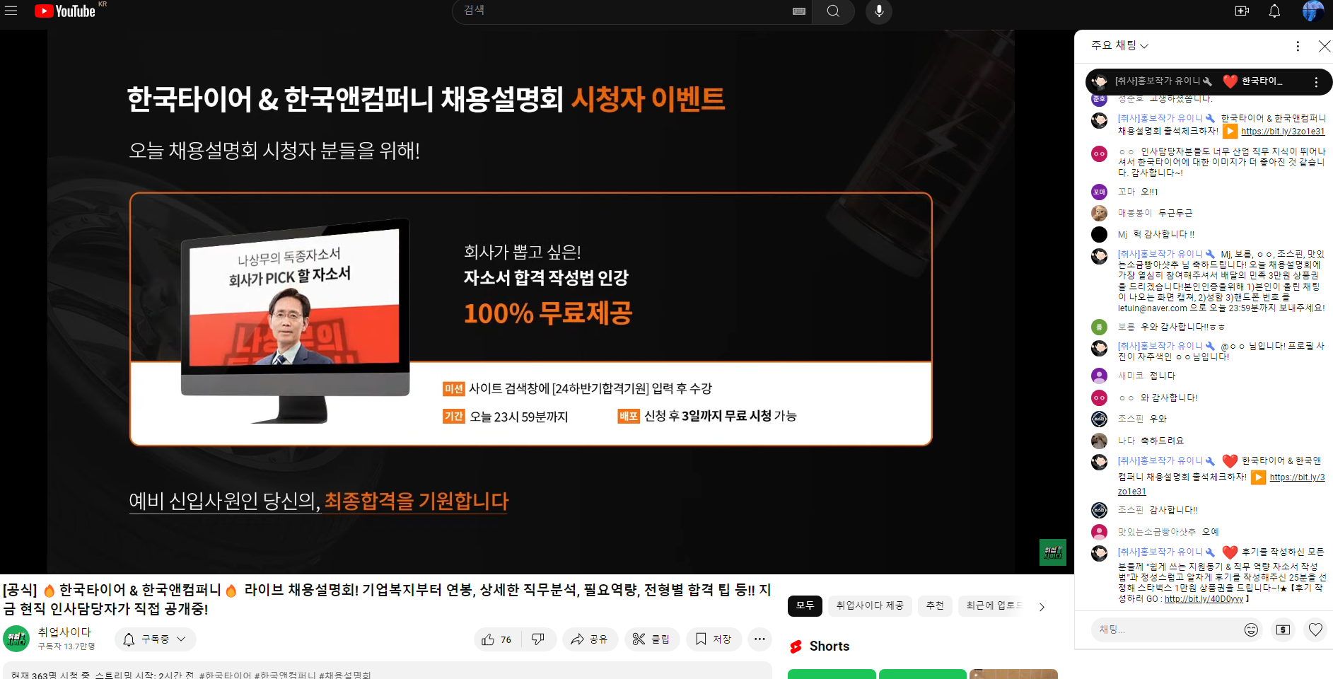The image size is (1333, 679).
Task: Open the notifications bell
Action: click(x=1274, y=11)
